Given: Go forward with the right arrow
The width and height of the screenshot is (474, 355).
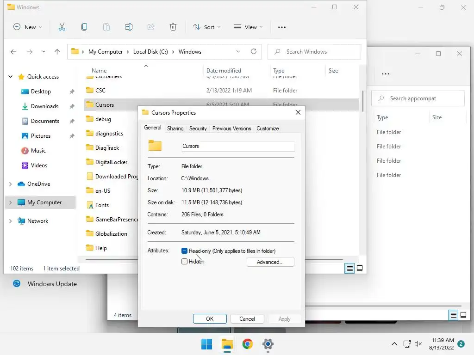Looking at the screenshot, I should (x=29, y=52).
